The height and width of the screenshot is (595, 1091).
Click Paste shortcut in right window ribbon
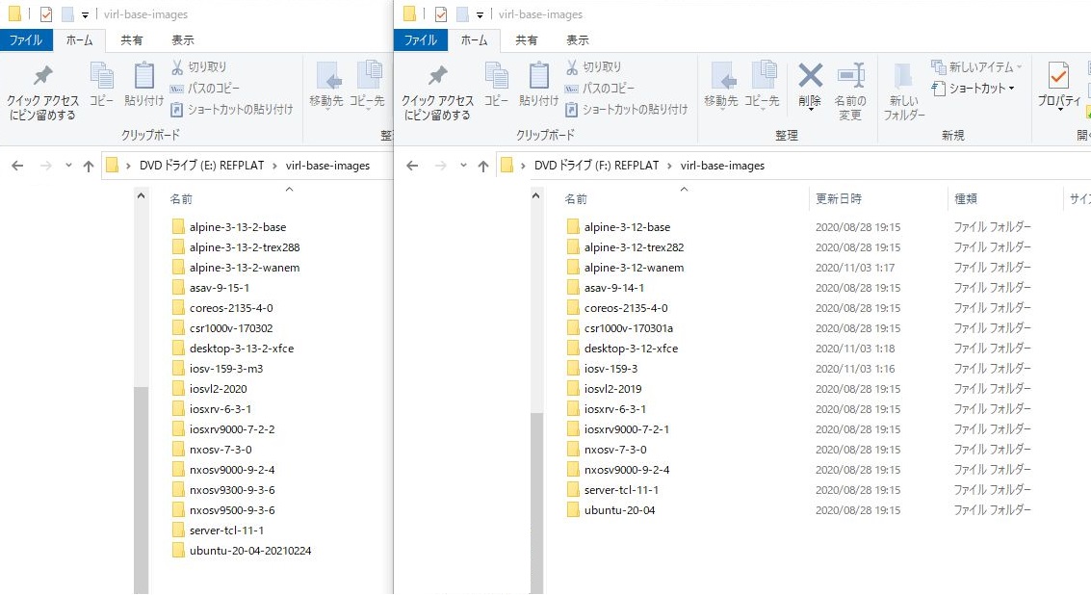626,109
